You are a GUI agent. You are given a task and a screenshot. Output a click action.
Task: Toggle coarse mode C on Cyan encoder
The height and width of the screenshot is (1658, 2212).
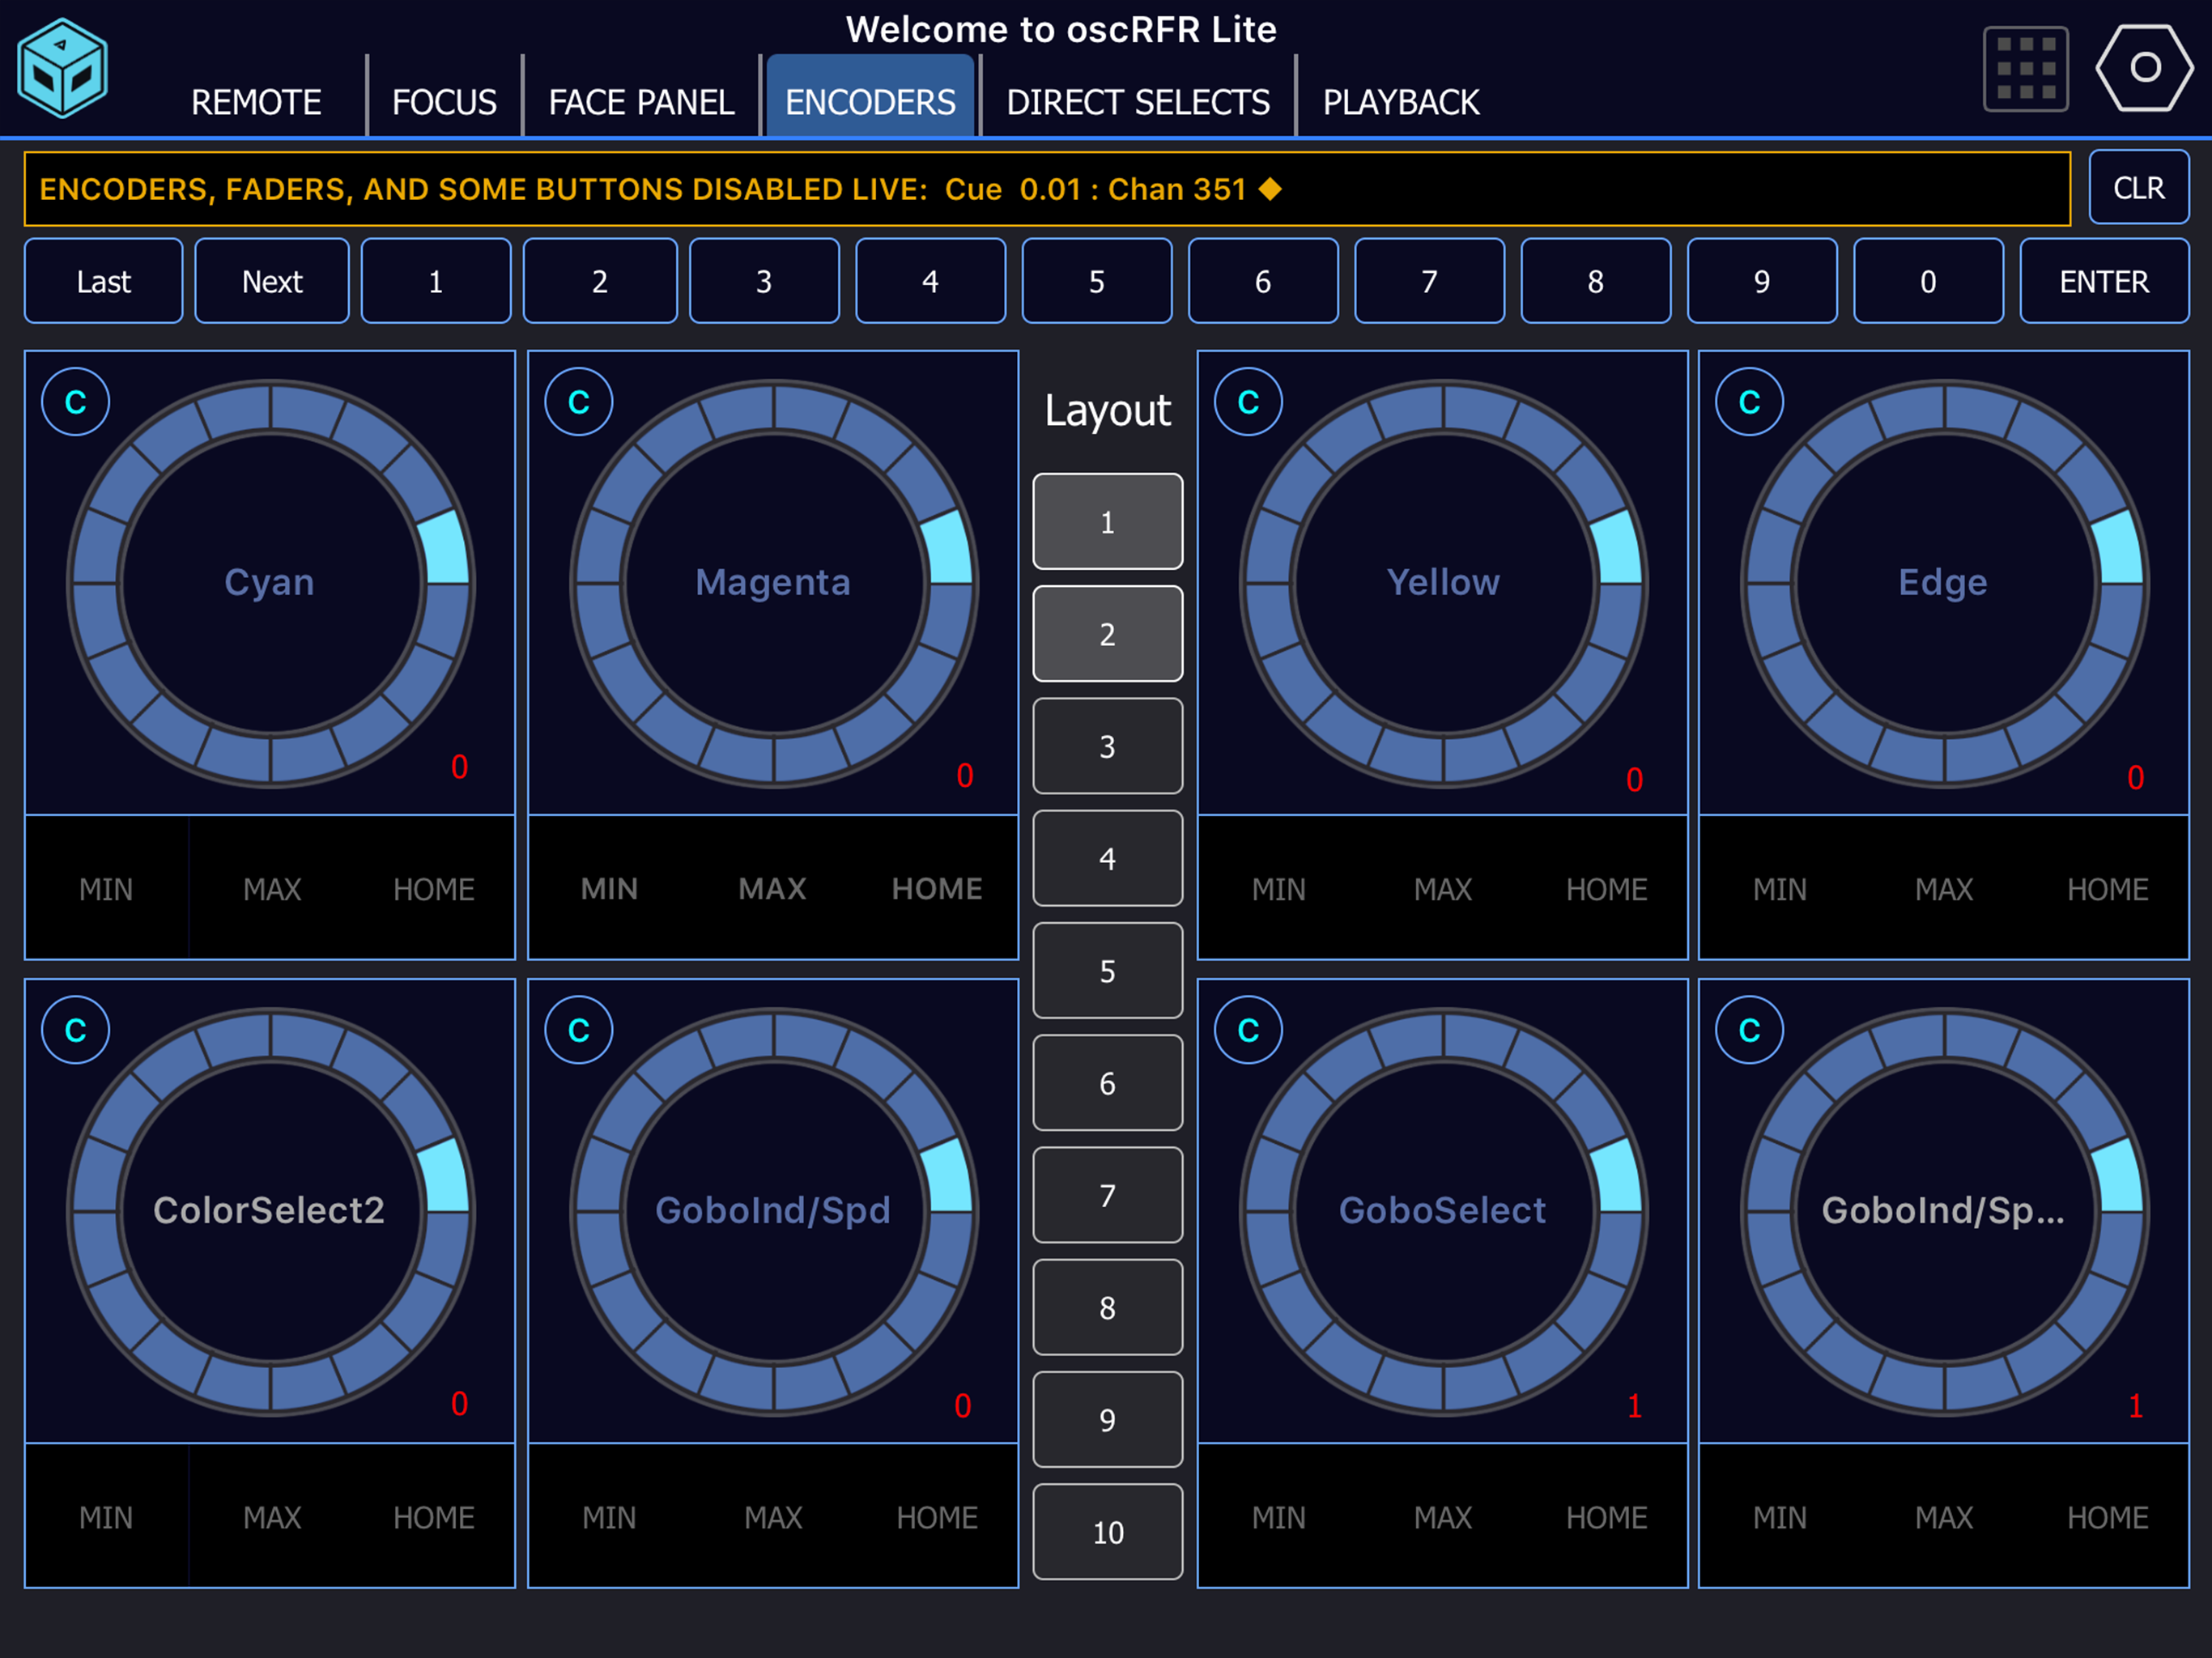(75, 402)
